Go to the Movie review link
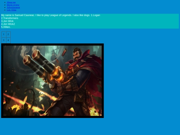 point(13,5)
